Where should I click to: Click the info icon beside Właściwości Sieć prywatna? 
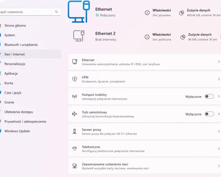147,13
